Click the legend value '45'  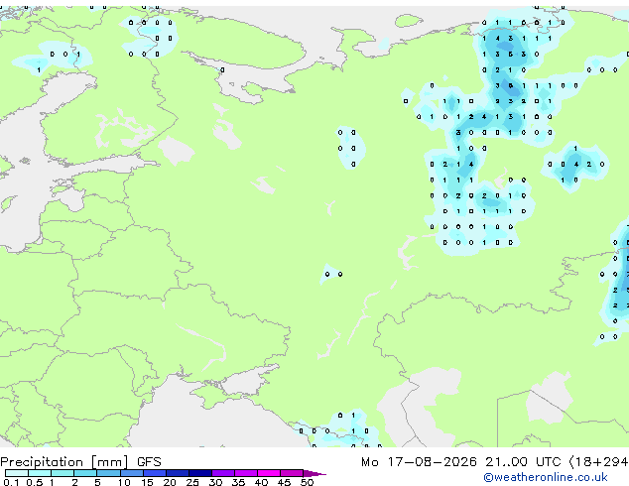pos(284,482)
